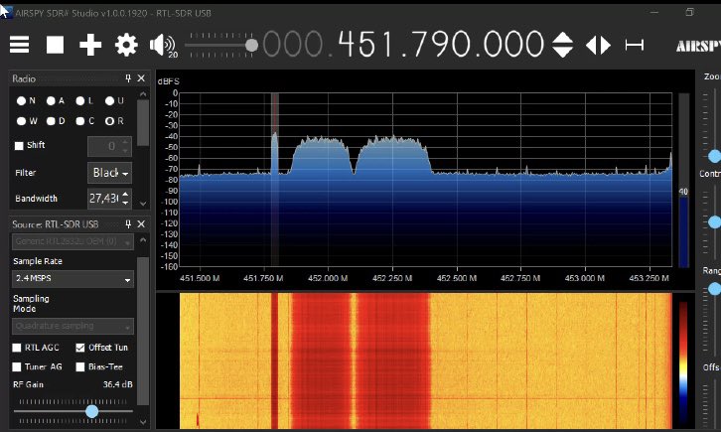Screen dimensions: 721x432
Task: Select NFM mode radio button N
Action: 21,100
